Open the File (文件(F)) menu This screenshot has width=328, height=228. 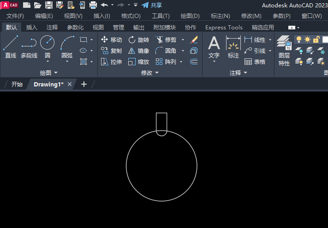click(15, 16)
